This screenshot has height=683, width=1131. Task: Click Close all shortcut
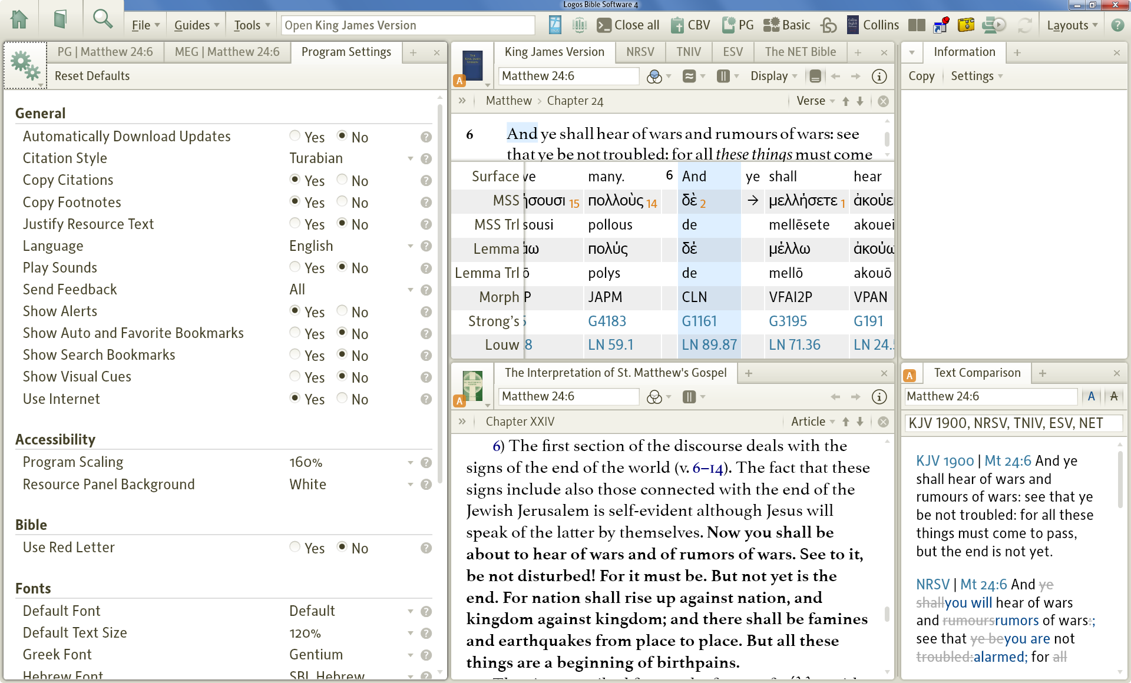(x=628, y=25)
